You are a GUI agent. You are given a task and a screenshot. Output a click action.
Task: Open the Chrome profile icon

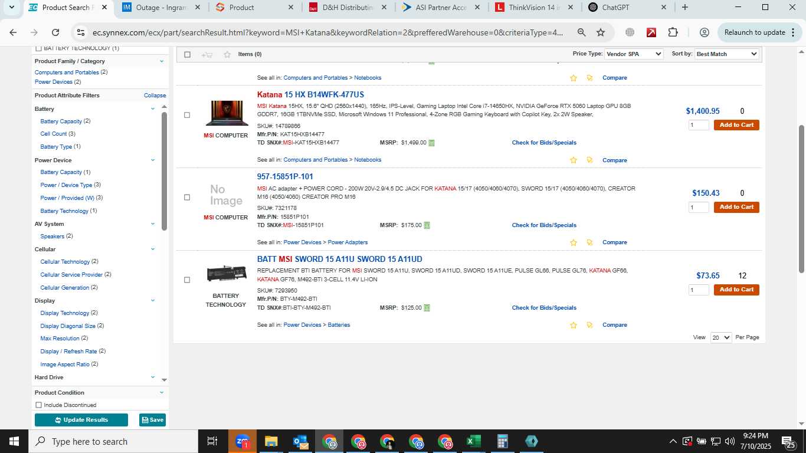pos(704,32)
